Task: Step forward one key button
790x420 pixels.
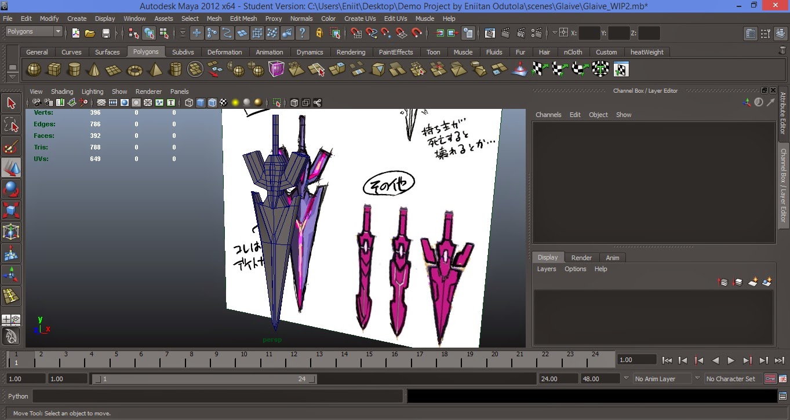Action: point(748,360)
